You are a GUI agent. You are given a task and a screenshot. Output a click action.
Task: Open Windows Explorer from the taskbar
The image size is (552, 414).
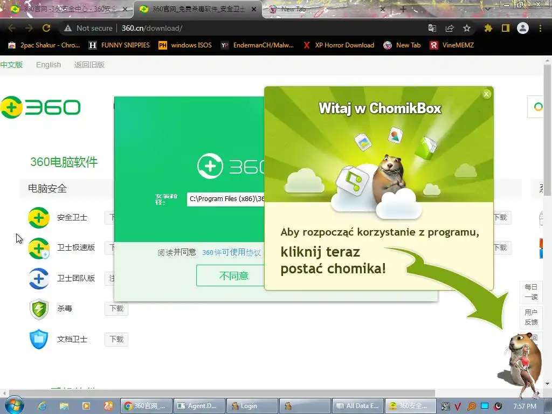(64, 406)
